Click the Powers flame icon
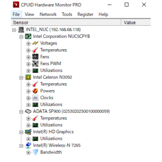Screen dimensions: 162x162 pos(35,91)
